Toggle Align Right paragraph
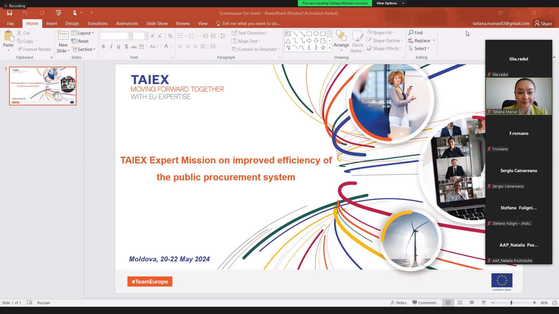Screen dimensions: 559x314 pos(195,47)
